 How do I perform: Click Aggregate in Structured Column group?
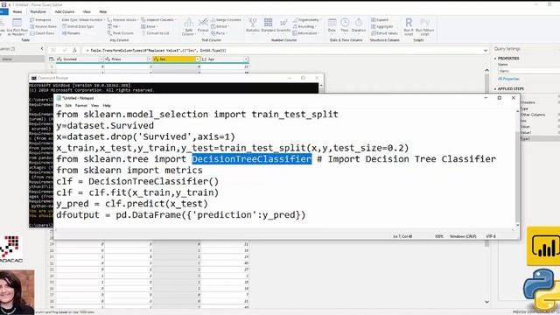click(x=381, y=26)
